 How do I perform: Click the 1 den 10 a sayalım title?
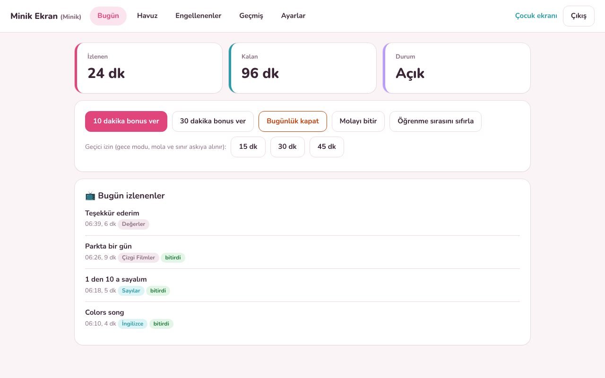click(x=116, y=279)
